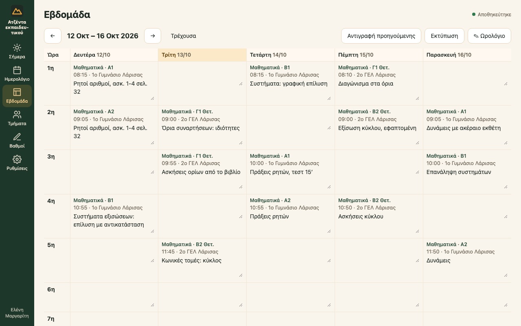Click the Πέμπτη 15/10 column header
Viewport: 521px width, 326px height.
click(x=379, y=55)
